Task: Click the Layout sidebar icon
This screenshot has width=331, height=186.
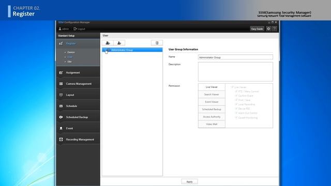Action: [61, 95]
